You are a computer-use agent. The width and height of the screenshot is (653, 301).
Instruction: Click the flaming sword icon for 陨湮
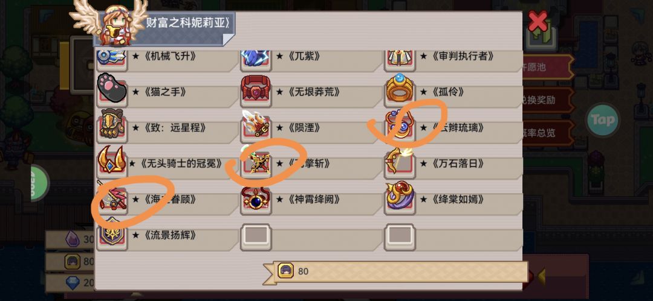(x=256, y=125)
